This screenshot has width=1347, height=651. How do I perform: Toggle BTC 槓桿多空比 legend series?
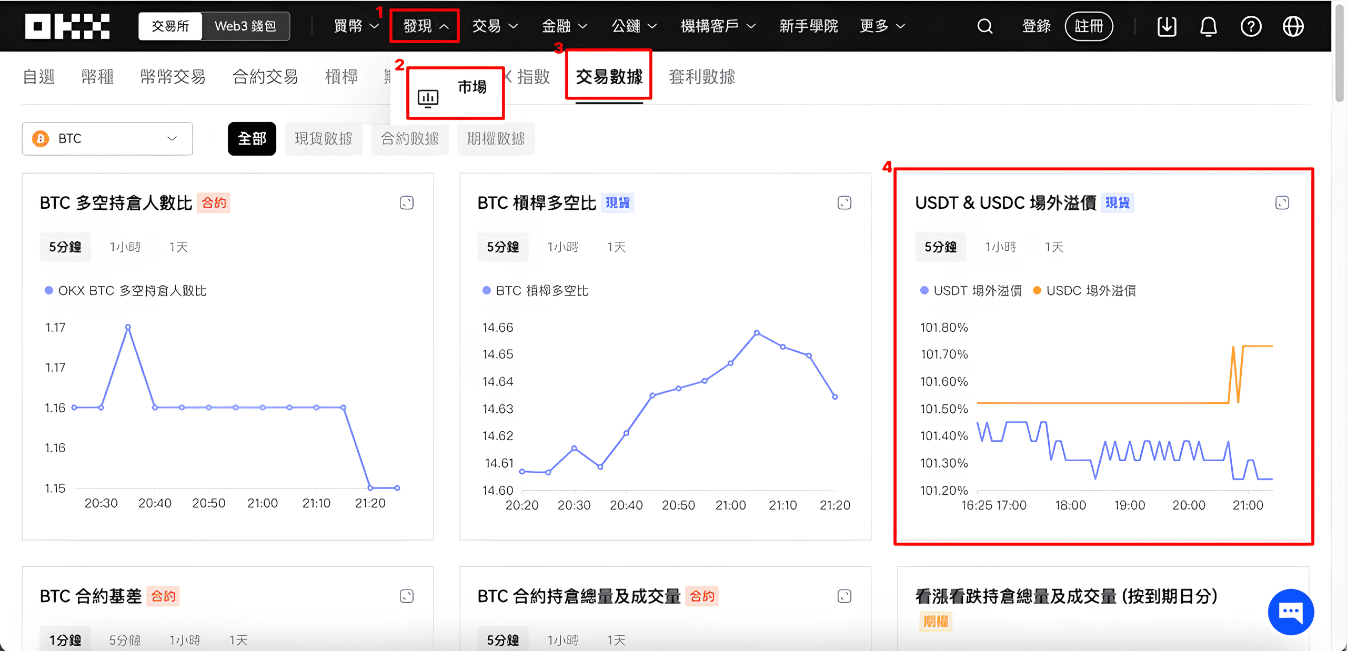click(x=535, y=291)
